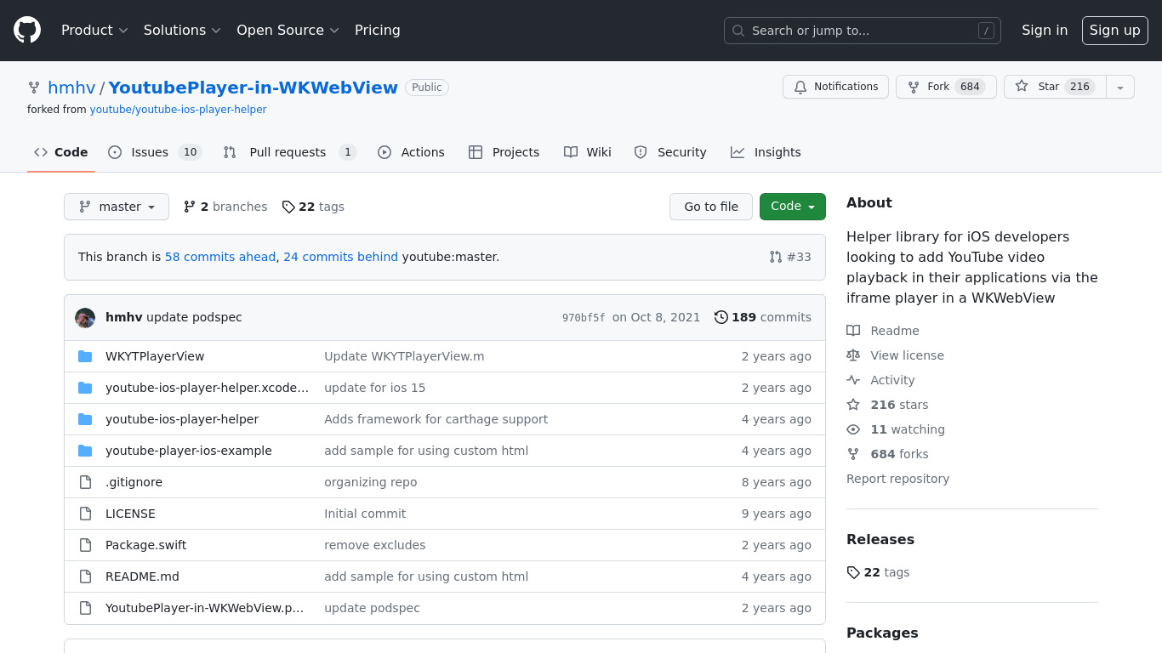Open the star lists dropdown arrow

coord(1120,87)
